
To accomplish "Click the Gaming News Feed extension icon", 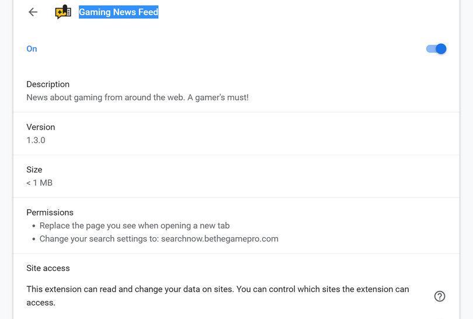I will point(63,12).
